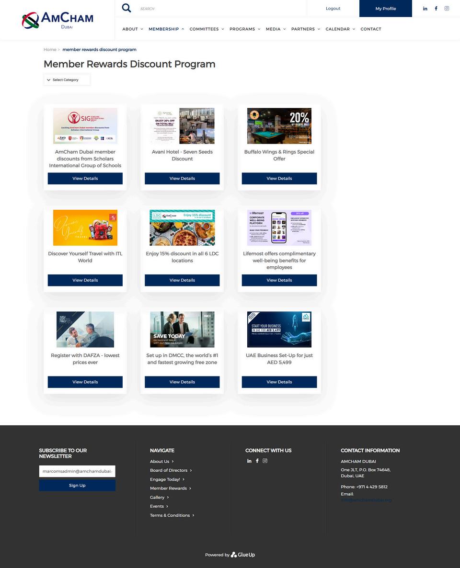View Details for Lifemost well-being benefits
Image resolution: width=460 pixels, height=568 pixels.
coord(279,280)
